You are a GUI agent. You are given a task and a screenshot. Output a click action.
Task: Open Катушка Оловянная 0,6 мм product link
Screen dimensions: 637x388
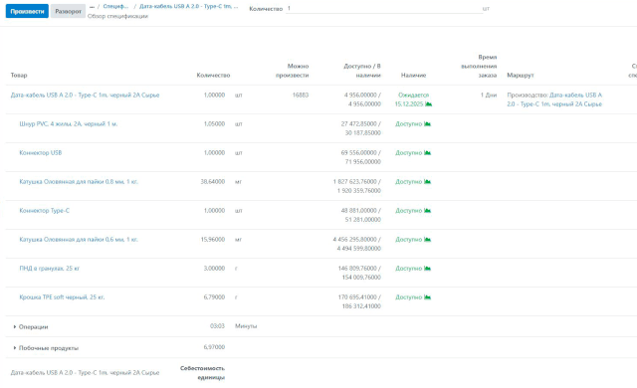pos(79,239)
